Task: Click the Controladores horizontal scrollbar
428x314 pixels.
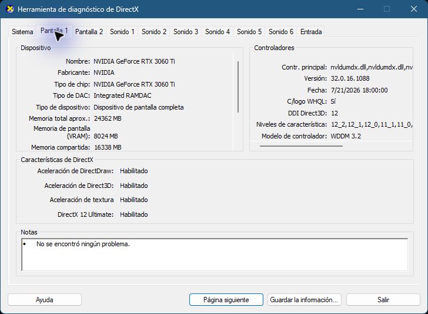Action: pyautogui.click(x=301, y=146)
